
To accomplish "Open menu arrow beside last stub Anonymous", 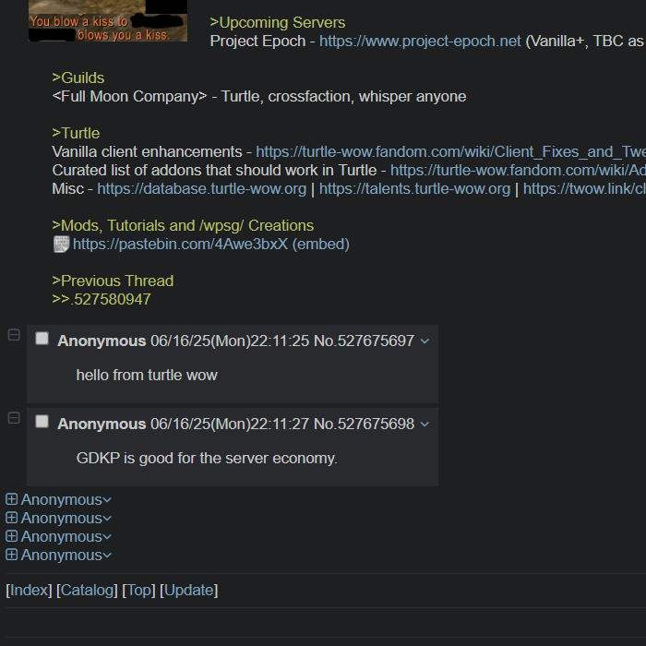I will 107,556.
